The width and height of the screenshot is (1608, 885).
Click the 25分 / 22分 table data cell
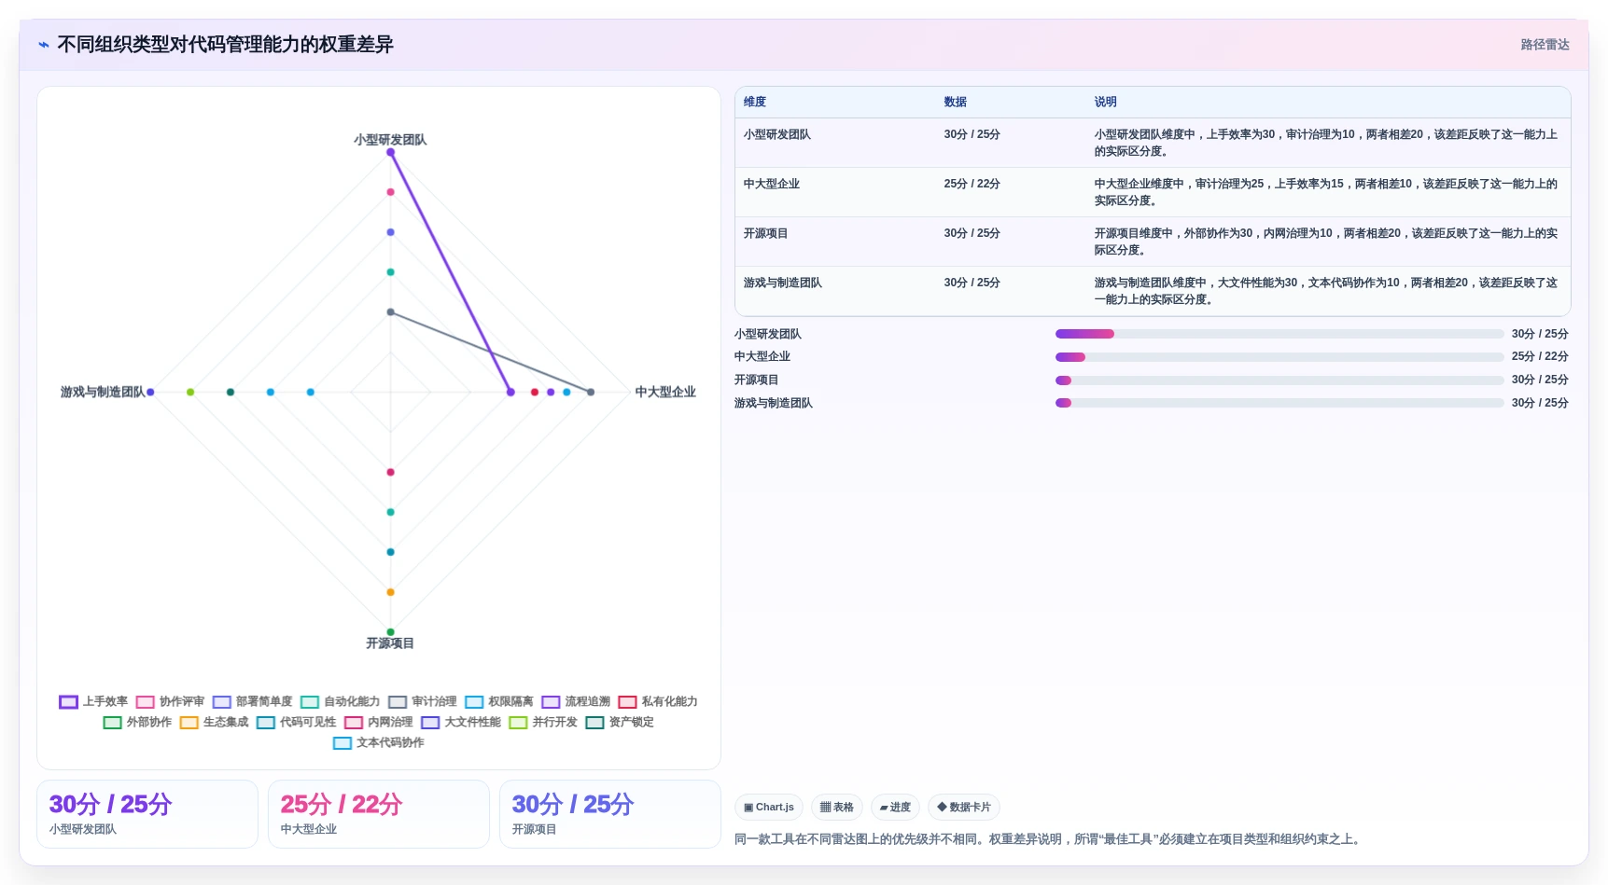coord(972,185)
